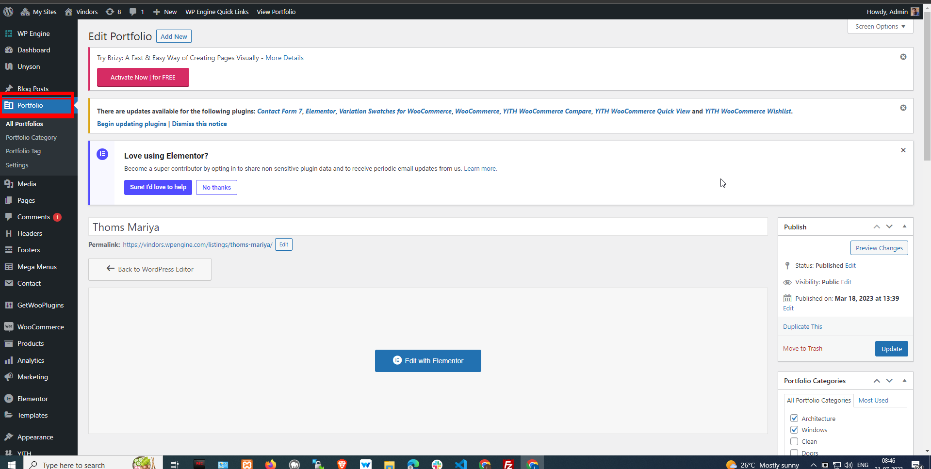Click the Templates folder icon
Image resolution: width=931 pixels, height=469 pixels.
pyautogui.click(x=9, y=415)
